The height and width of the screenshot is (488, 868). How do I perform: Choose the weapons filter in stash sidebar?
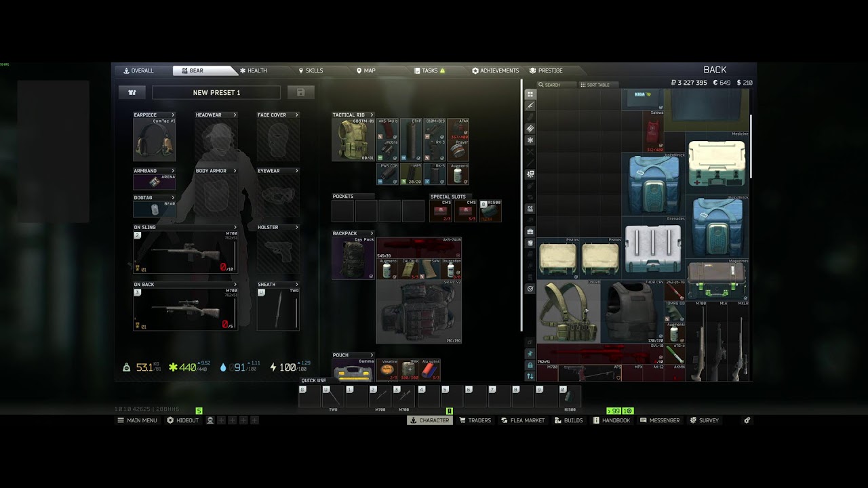click(x=530, y=106)
